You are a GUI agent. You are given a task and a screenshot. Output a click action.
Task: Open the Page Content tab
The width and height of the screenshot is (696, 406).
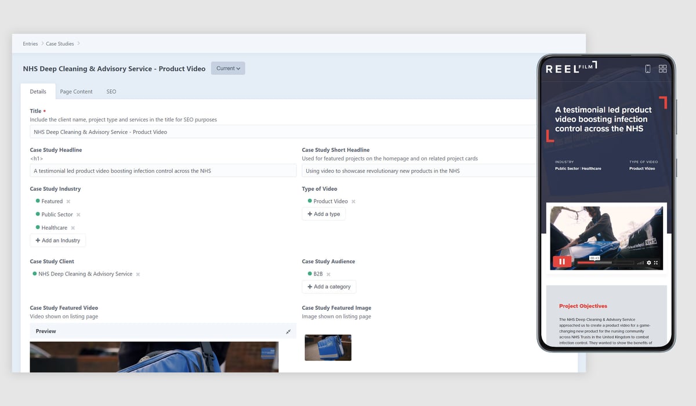tap(76, 92)
